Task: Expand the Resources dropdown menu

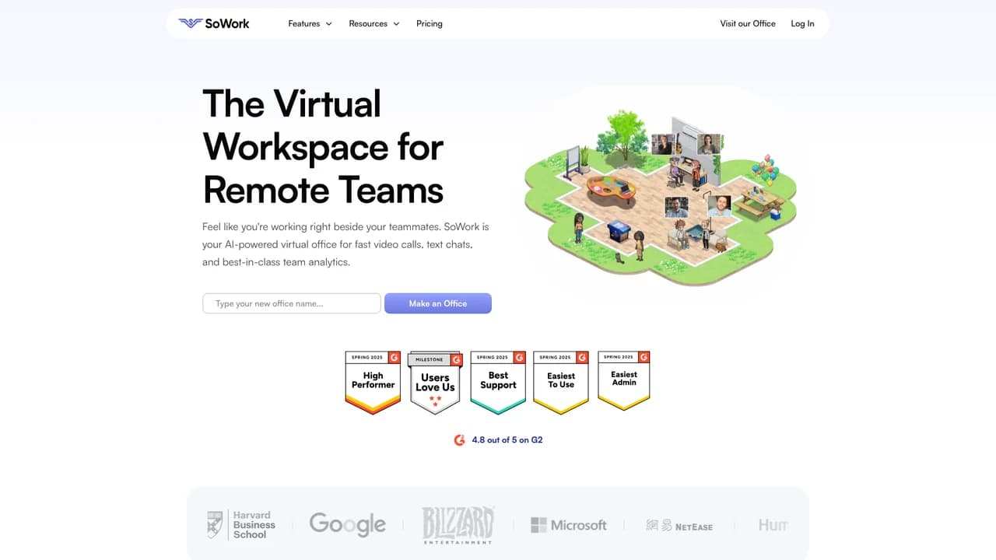Action: pos(374,23)
